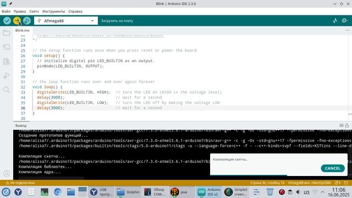
Task: Switch to the Dolphin taskbar window
Action: tap(128, 192)
